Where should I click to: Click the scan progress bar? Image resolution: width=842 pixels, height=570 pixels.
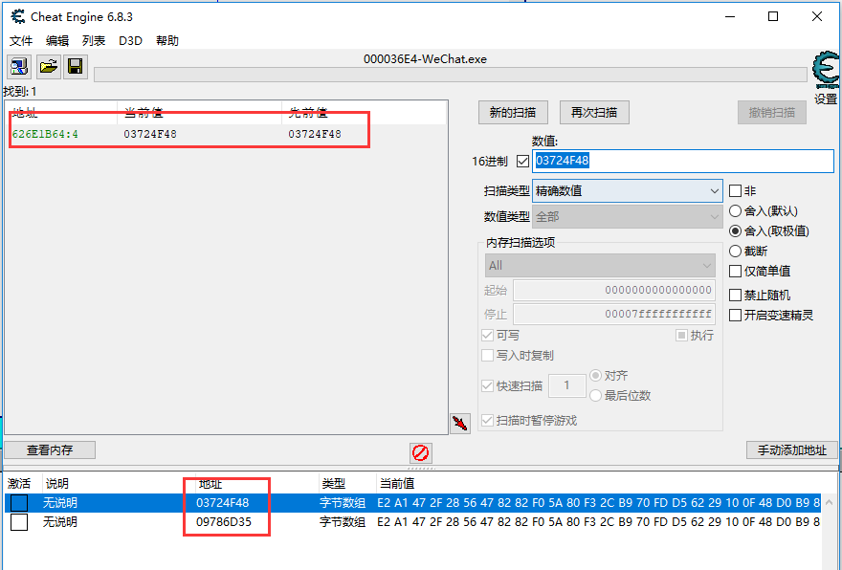(451, 75)
